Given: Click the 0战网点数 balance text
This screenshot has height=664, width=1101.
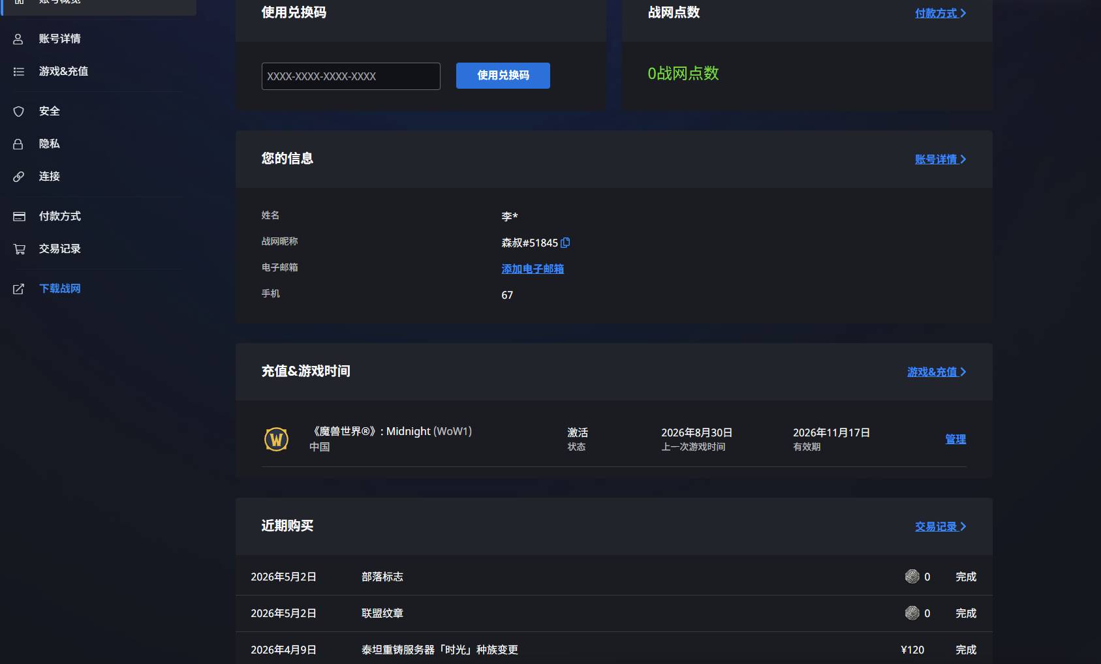Looking at the screenshot, I should pos(683,73).
